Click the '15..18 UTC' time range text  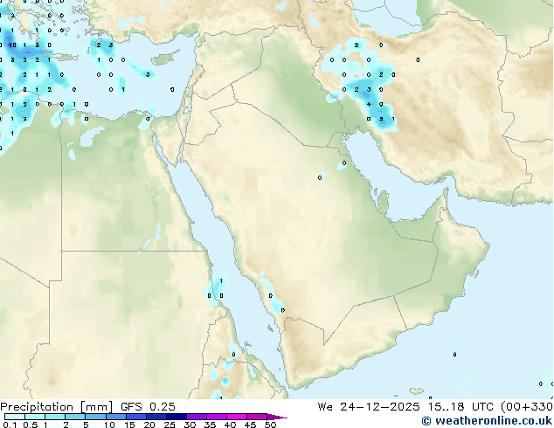(461, 407)
